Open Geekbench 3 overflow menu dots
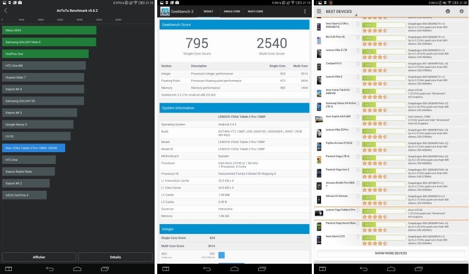Screen dimensions: 469x274 coord(305,11)
